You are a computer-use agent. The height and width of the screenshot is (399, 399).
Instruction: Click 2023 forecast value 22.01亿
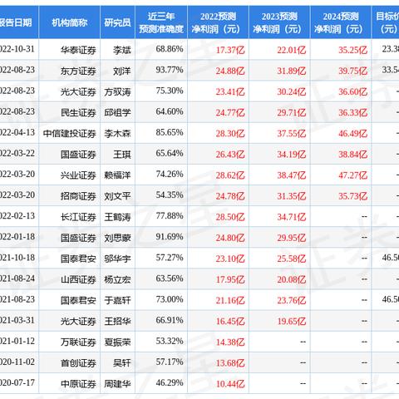click(x=292, y=50)
